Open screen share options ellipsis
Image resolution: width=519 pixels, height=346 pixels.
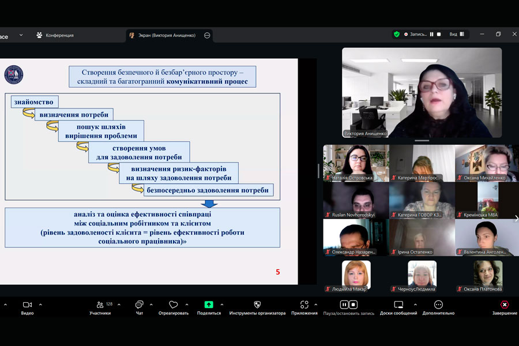coord(207,35)
